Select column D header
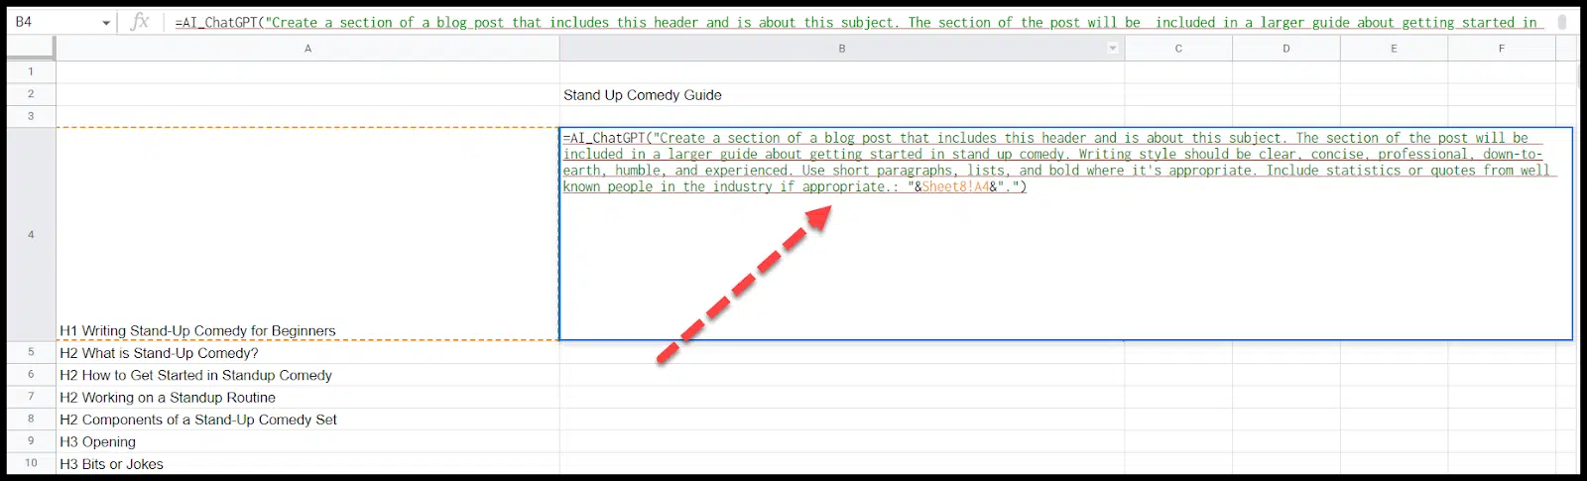Image resolution: width=1587 pixels, height=481 pixels. pyautogui.click(x=1286, y=49)
